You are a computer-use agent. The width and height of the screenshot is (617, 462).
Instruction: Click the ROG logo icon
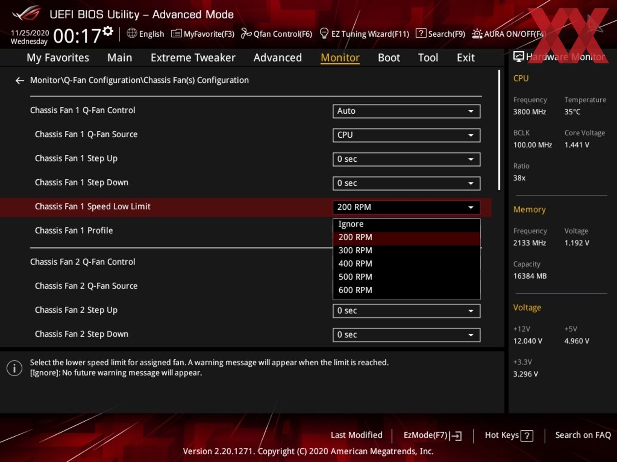[x=26, y=14]
